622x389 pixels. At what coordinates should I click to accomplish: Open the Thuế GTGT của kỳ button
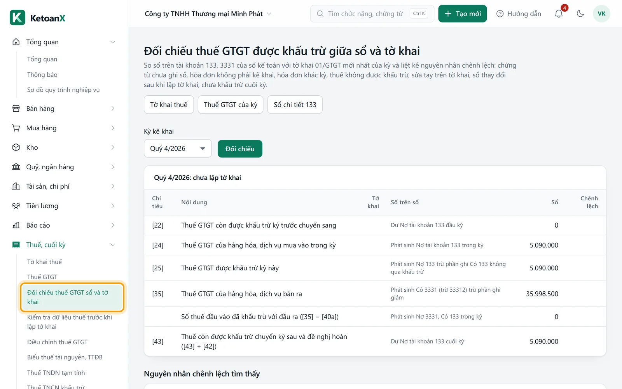point(231,105)
